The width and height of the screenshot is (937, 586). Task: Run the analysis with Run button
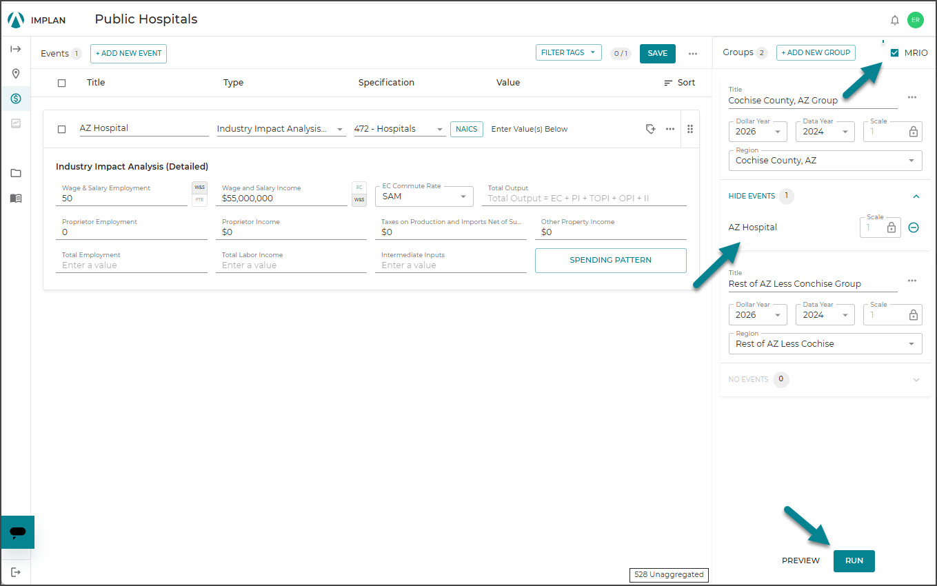854,560
